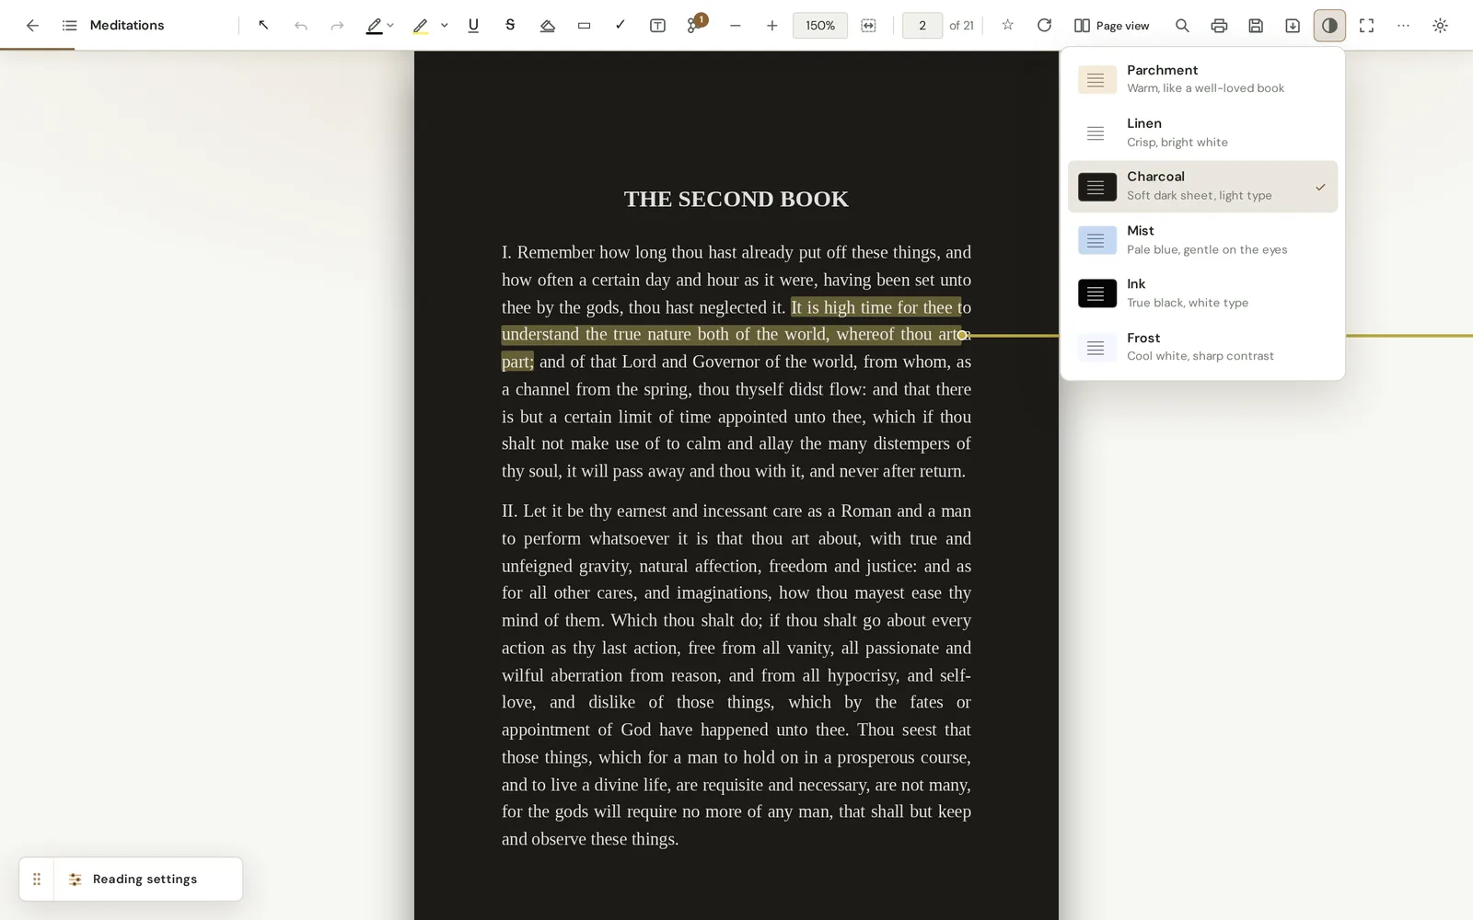Expand the pen tool options arrow

tap(390, 26)
